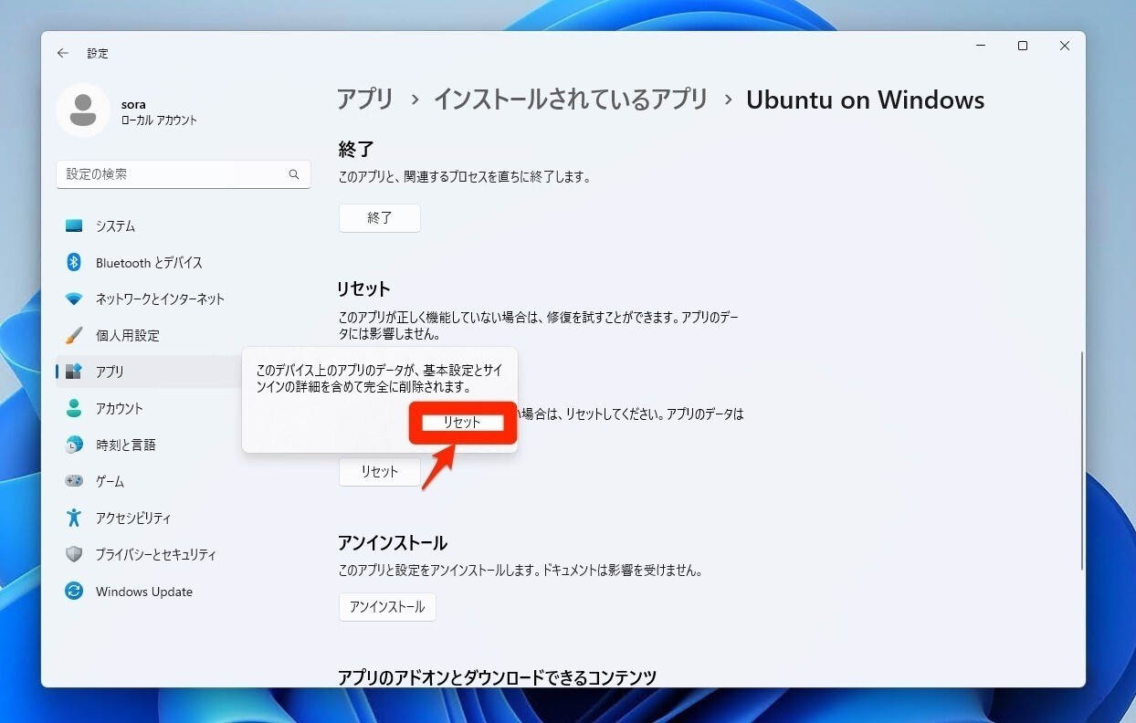1136x723 pixels.
Task: Focus the 設定の検索 search field
Action: (x=184, y=174)
